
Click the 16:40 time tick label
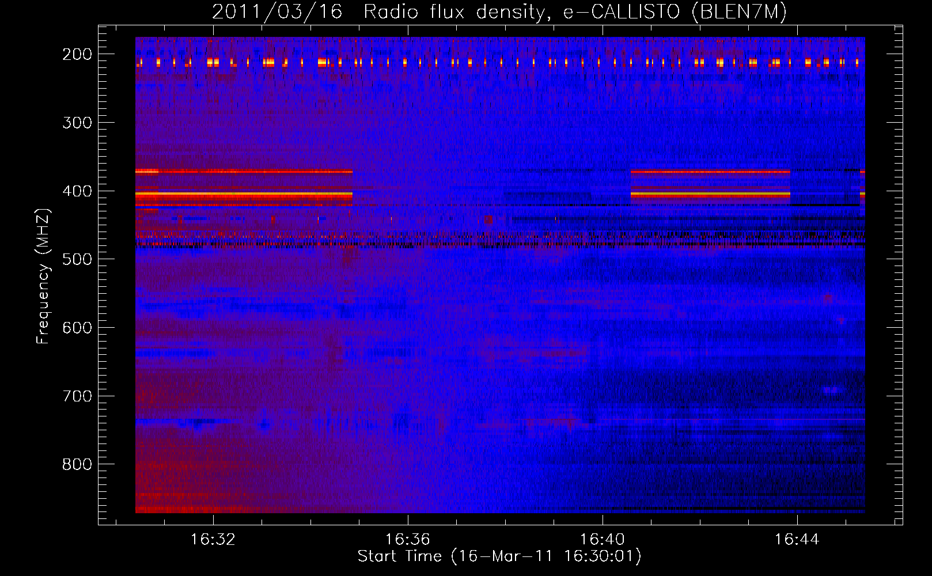(x=603, y=540)
